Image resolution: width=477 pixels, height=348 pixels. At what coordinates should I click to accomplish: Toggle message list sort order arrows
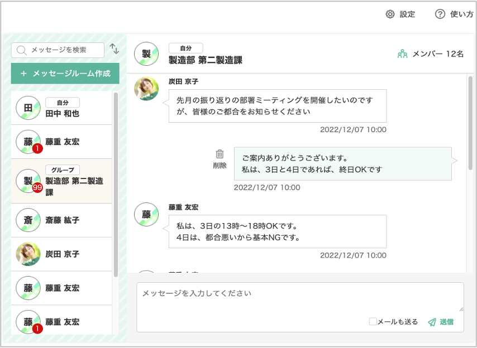coord(115,49)
